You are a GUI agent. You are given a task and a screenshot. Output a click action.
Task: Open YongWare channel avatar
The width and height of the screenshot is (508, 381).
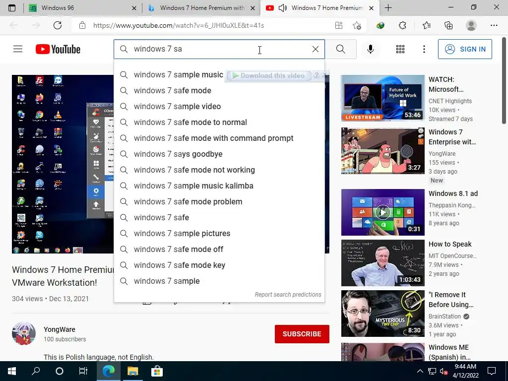point(24,334)
